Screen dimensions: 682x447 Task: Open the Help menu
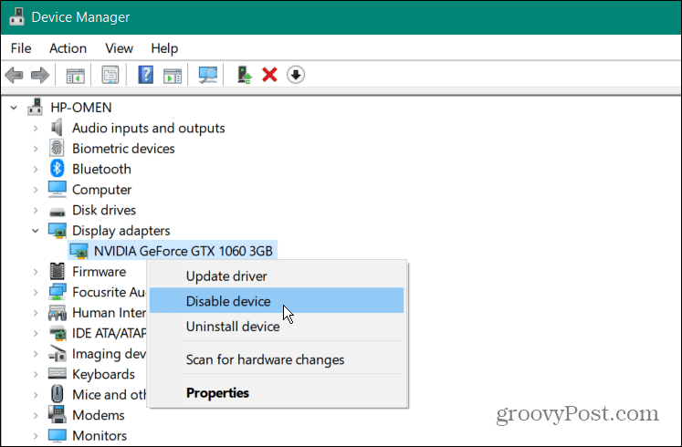(x=164, y=48)
